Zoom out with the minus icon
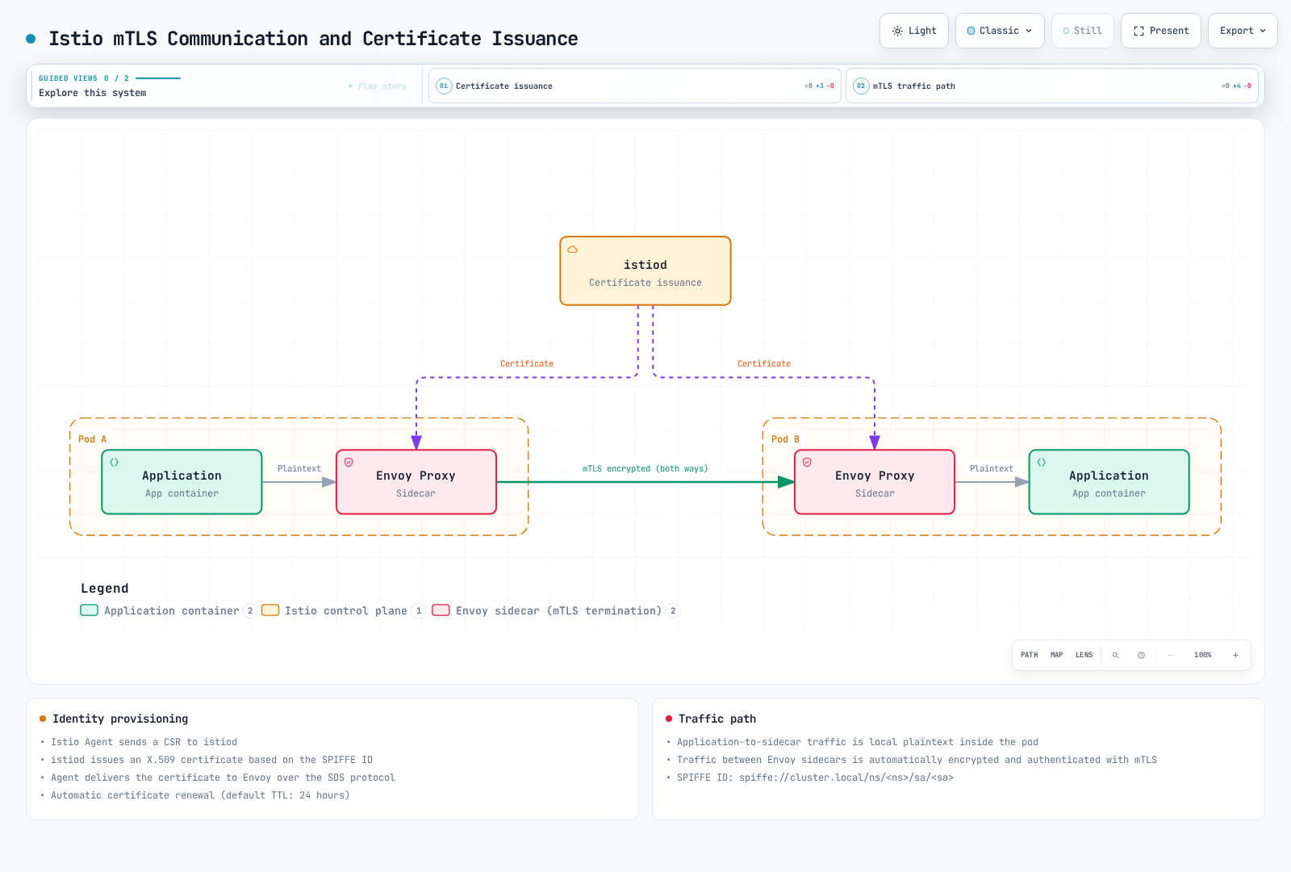 coord(1170,655)
